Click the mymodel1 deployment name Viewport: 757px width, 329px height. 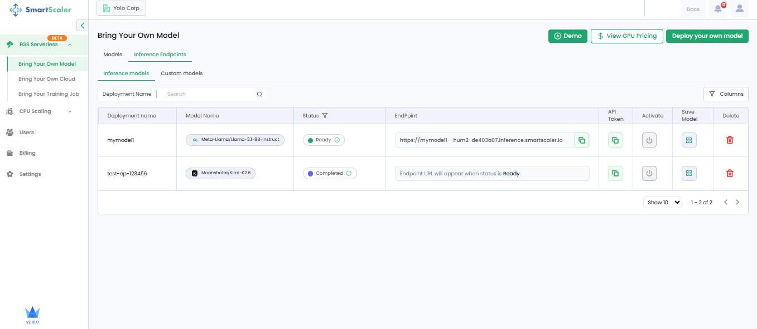pos(120,140)
